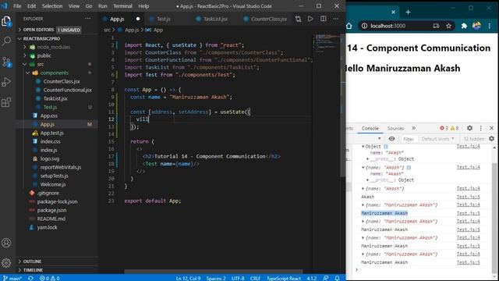Open notifications bell in status bar
499x281 pixels.
pyautogui.click(x=337, y=278)
